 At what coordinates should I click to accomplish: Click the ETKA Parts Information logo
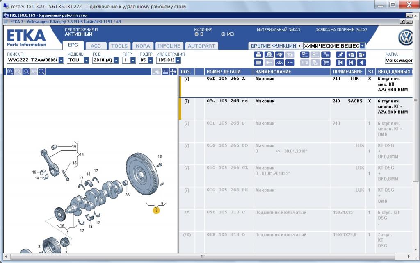[x=26, y=38]
